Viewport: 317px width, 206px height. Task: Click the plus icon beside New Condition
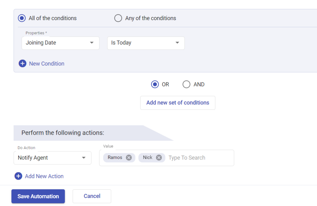coord(22,64)
